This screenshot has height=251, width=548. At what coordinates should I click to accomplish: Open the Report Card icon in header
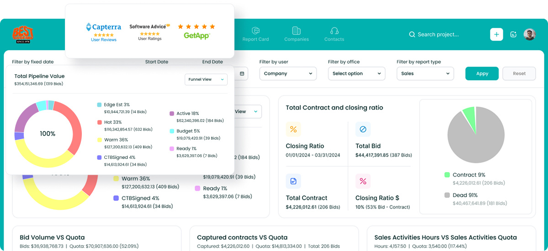256,31
